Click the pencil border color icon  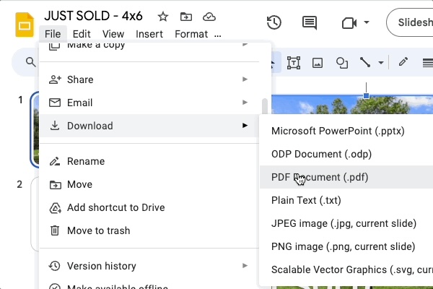tap(403, 61)
